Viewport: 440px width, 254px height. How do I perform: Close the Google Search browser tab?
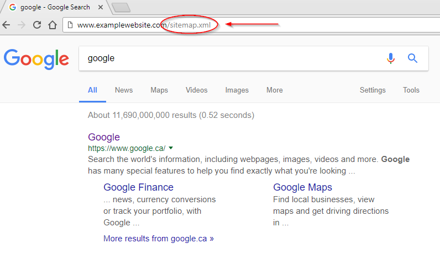(101, 7)
